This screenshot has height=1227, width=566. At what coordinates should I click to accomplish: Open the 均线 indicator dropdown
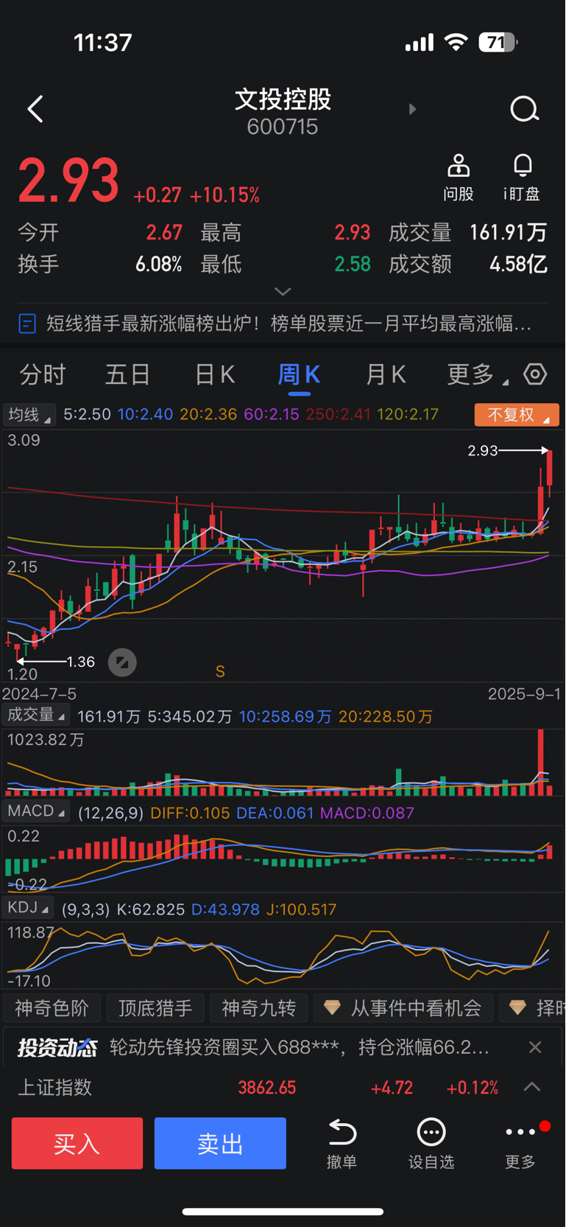click(29, 415)
